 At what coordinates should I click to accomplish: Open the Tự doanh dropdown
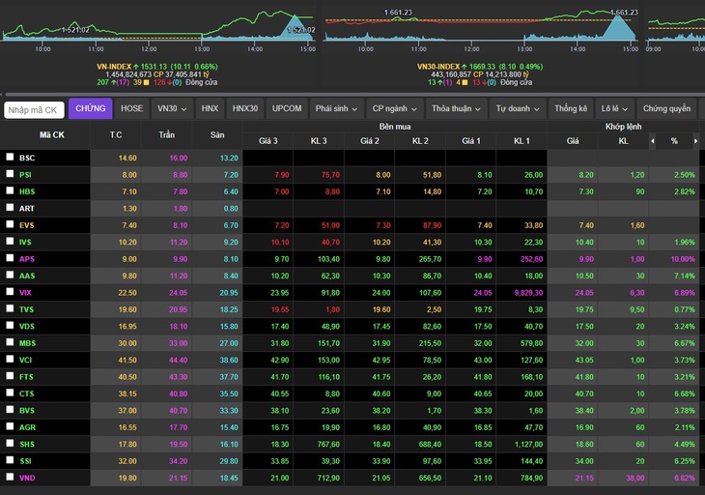[x=518, y=109]
